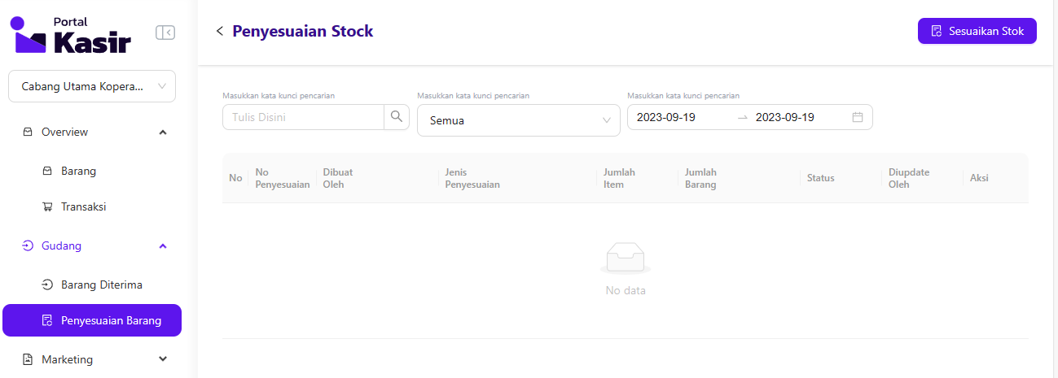Open the calendar icon in date range
Viewport: 1058px width, 378px height.
click(857, 117)
